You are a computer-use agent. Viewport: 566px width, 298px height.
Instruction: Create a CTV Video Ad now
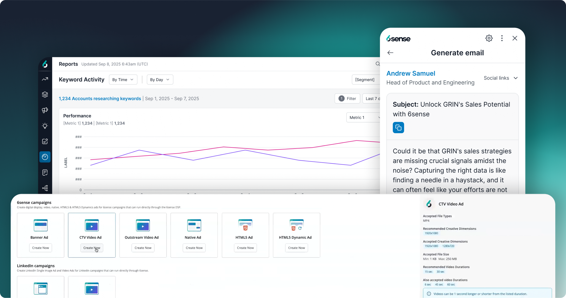point(92,248)
